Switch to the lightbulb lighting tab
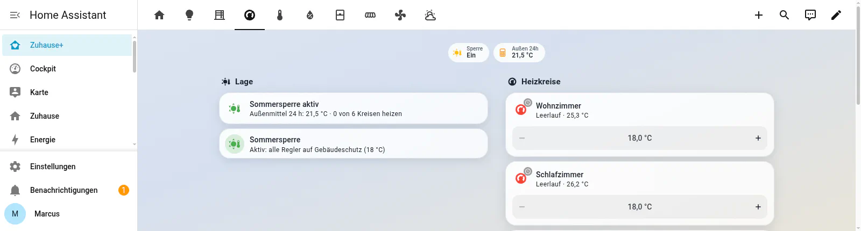 coord(189,15)
